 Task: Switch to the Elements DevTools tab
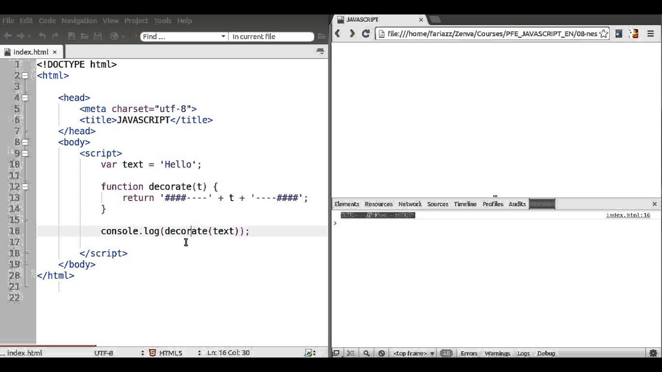point(347,204)
